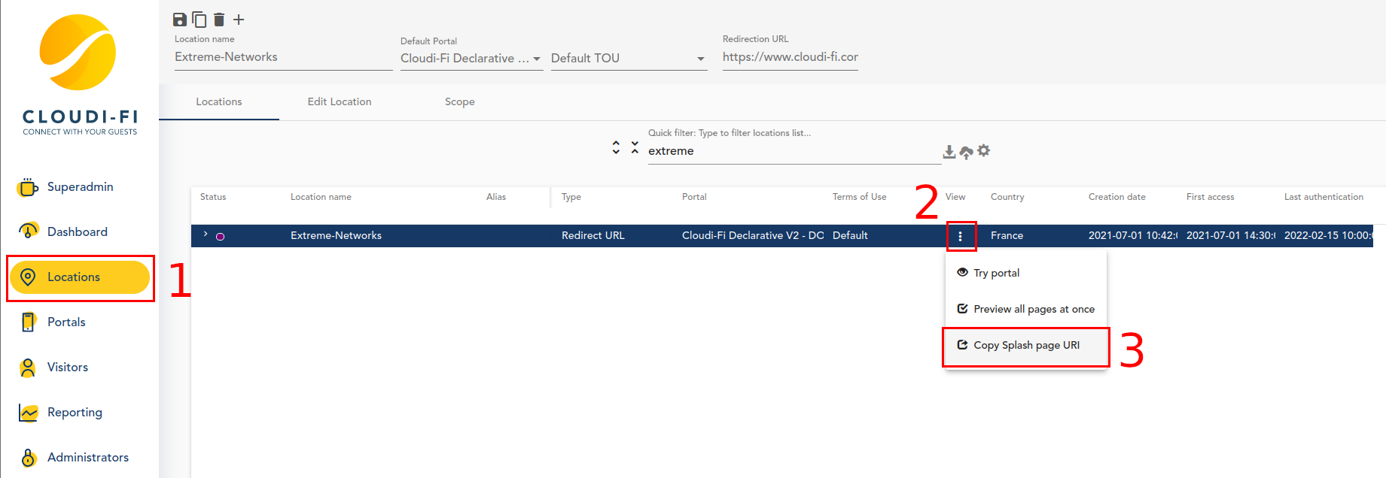The height and width of the screenshot is (478, 1386).
Task: Click the Default terms of use cell
Action: [x=850, y=235]
